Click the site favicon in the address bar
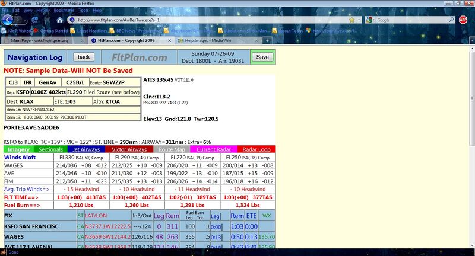 point(72,20)
